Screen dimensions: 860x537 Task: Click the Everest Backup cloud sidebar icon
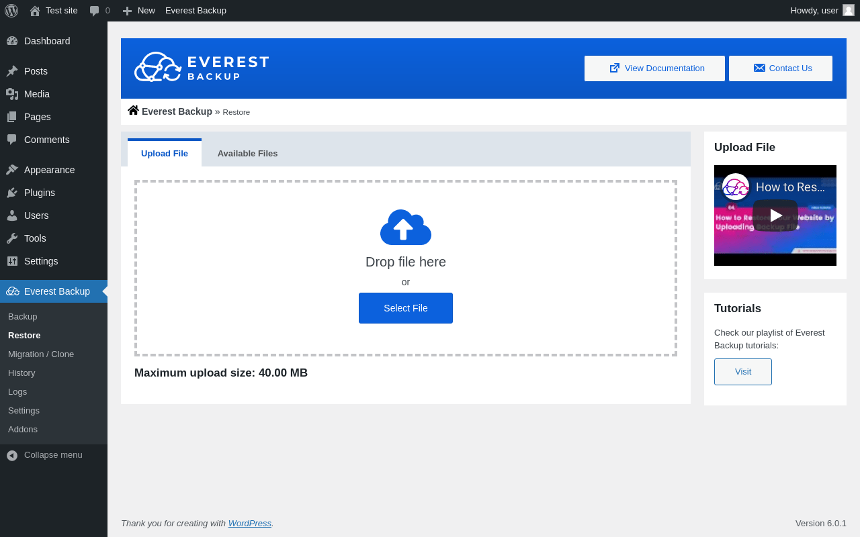(13, 291)
